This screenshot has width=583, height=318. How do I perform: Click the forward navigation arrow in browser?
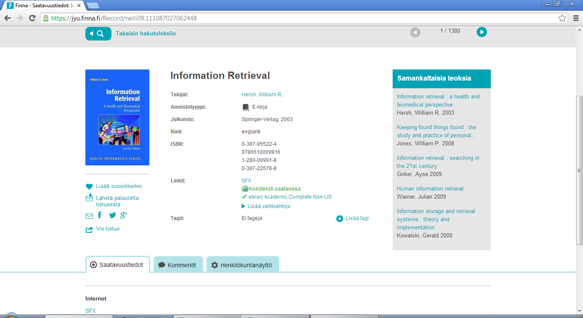20,18
